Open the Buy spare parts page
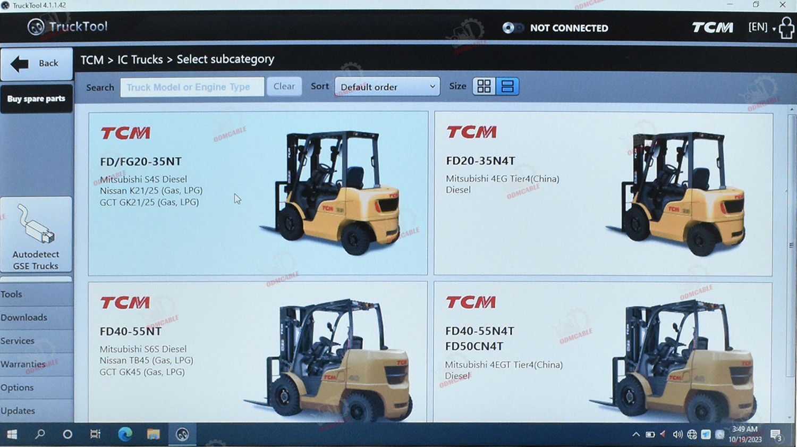Viewport: 797px width, 447px height. 36,99
